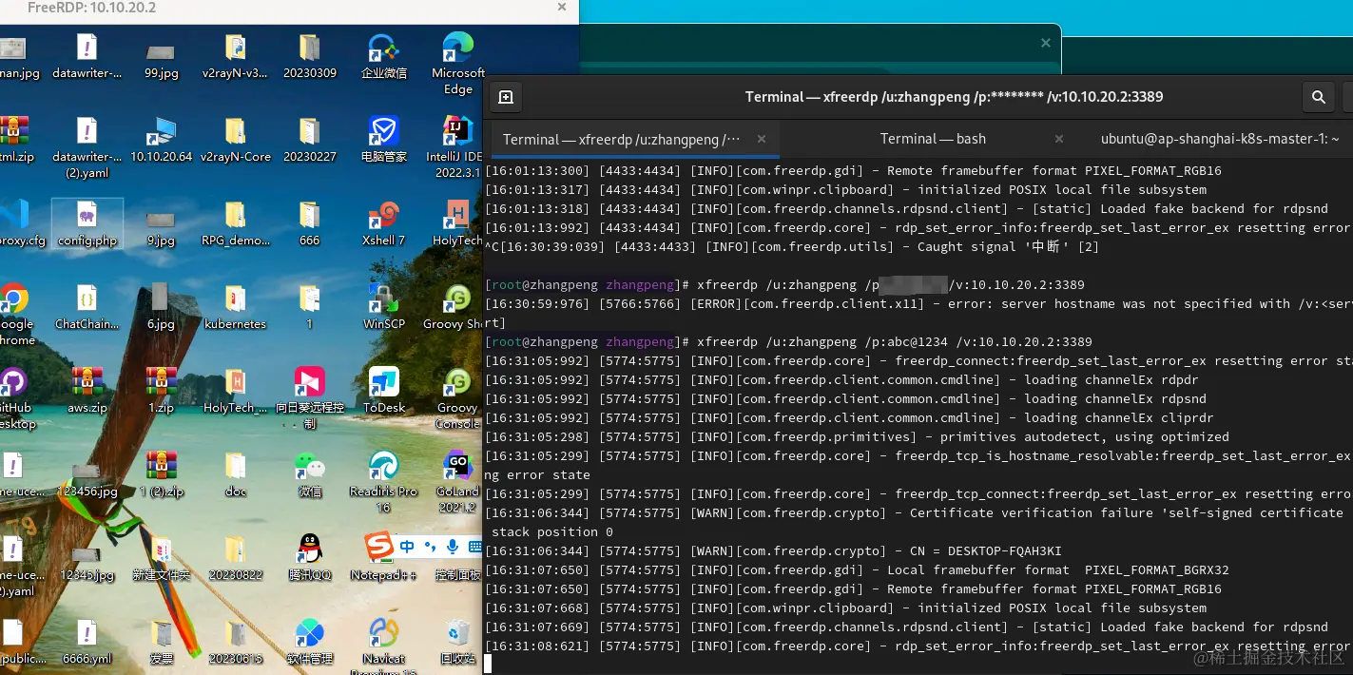Screen dimensions: 1353x675
Task: Select the Terminal — xfreerdp tab
Action: pyautogui.click(x=622, y=140)
